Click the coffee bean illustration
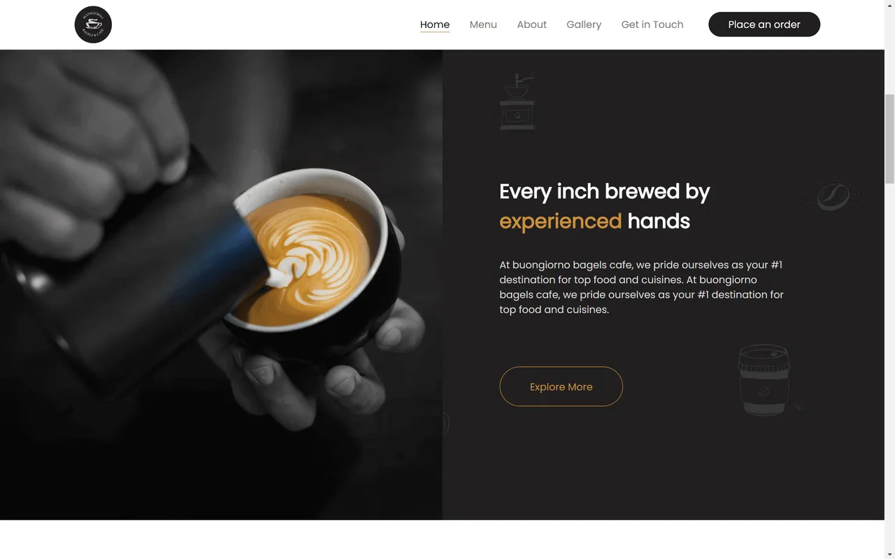The image size is (895, 559). (833, 196)
